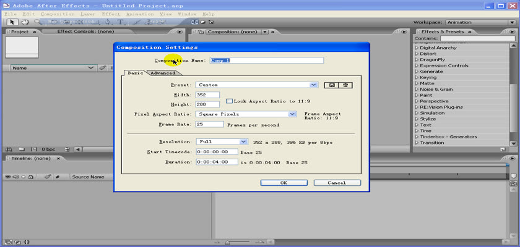This screenshot has height=247, width=520.
Task: Click the Source Name column header
Action: [88, 177]
